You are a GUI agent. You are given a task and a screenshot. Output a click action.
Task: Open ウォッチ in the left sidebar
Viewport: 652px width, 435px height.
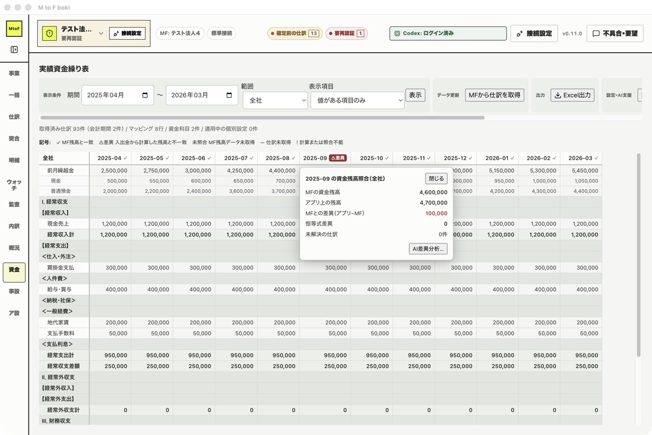(x=14, y=185)
